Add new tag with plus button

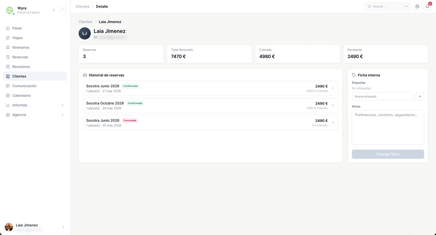pos(420,97)
